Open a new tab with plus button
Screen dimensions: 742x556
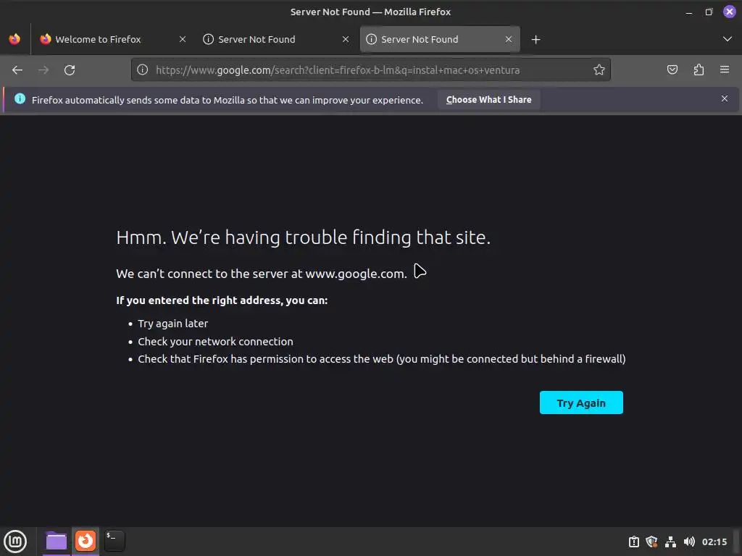(535, 40)
